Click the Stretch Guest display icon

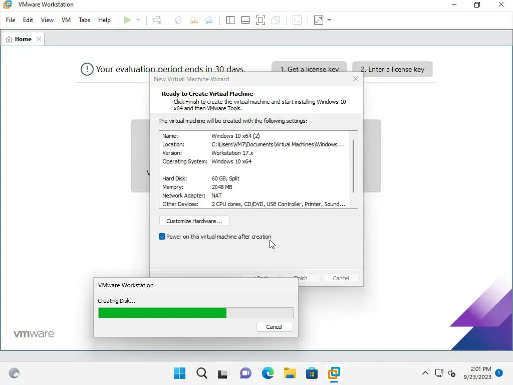point(319,20)
